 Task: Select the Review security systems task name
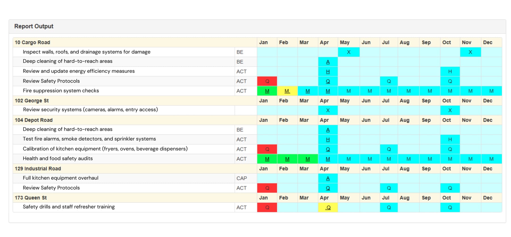click(x=90, y=109)
